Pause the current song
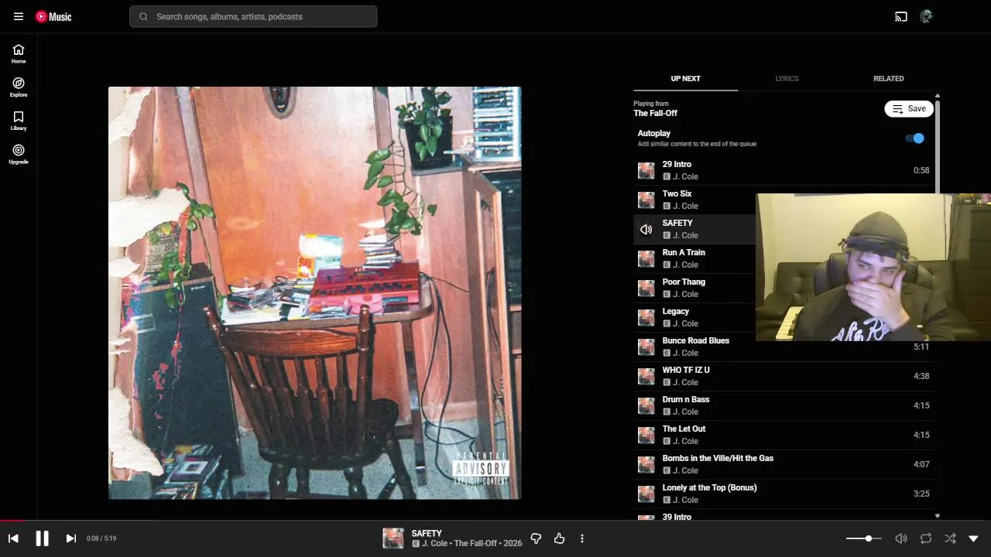This screenshot has height=557, width=991. pyautogui.click(x=42, y=538)
